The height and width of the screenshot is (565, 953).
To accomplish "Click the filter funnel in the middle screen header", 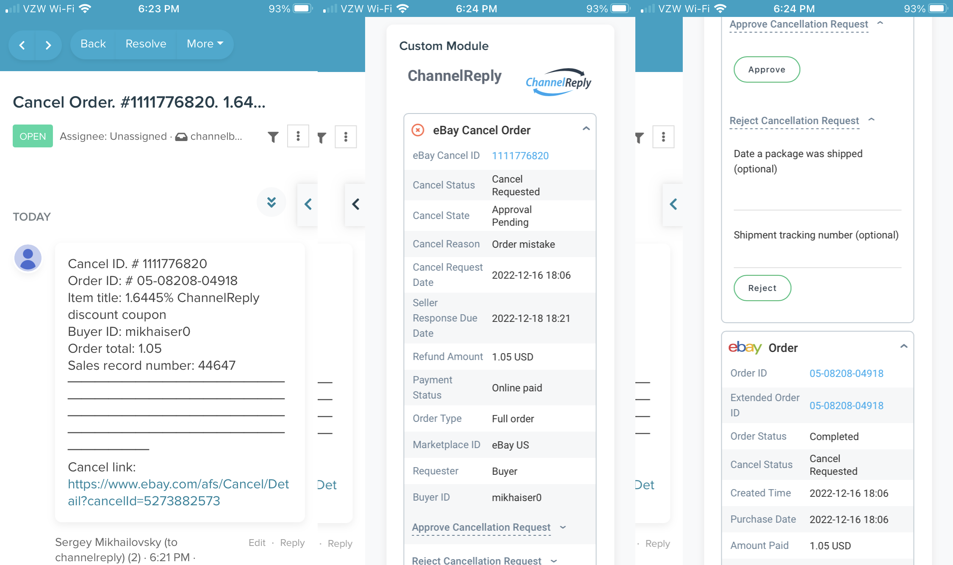I will pyautogui.click(x=322, y=137).
